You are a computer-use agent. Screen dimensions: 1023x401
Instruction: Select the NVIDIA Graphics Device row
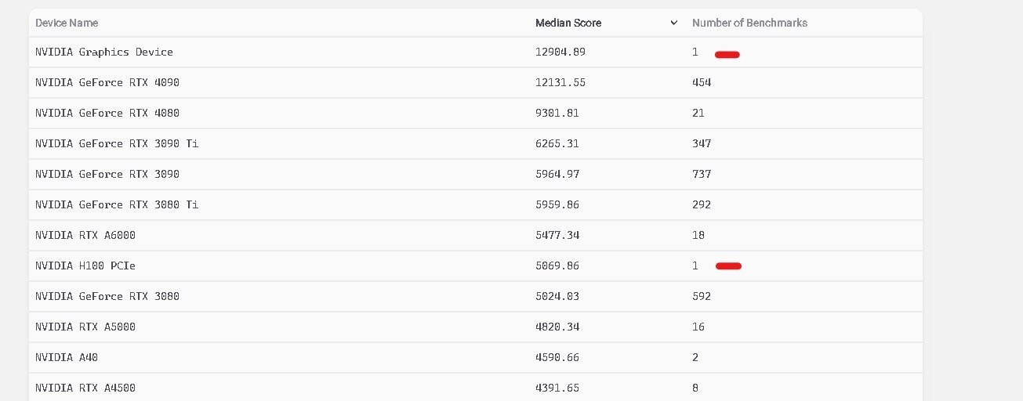(x=475, y=52)
